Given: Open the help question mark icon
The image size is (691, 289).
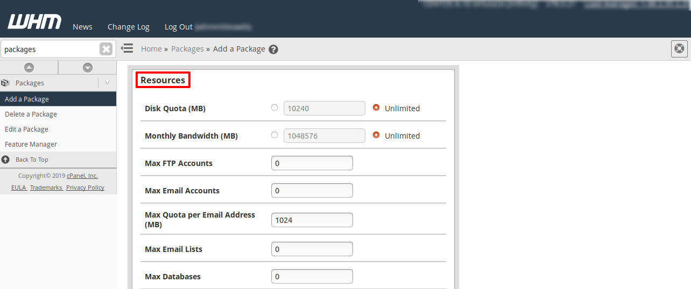Looking at the screenshot, I should coord(273,49).
